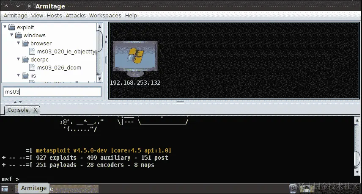This screenshot has height=194, width=362.
Task: Open the Help menu
Action: pyautogui.click(x=131, y=16)
